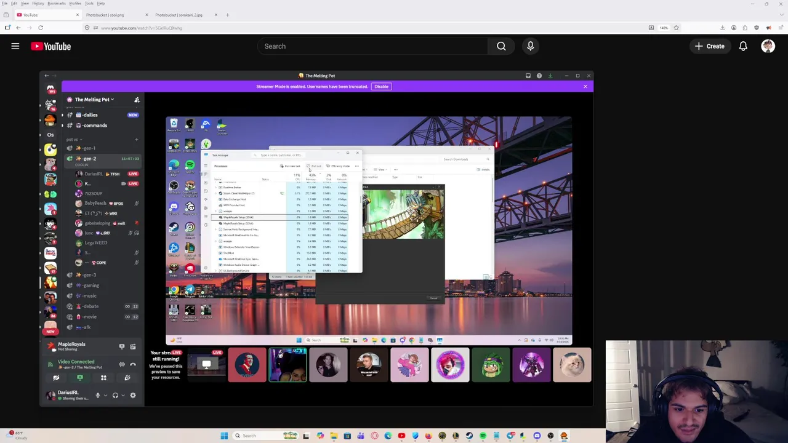
Task: Open the browser File menu
Action: tap(4, 3)
